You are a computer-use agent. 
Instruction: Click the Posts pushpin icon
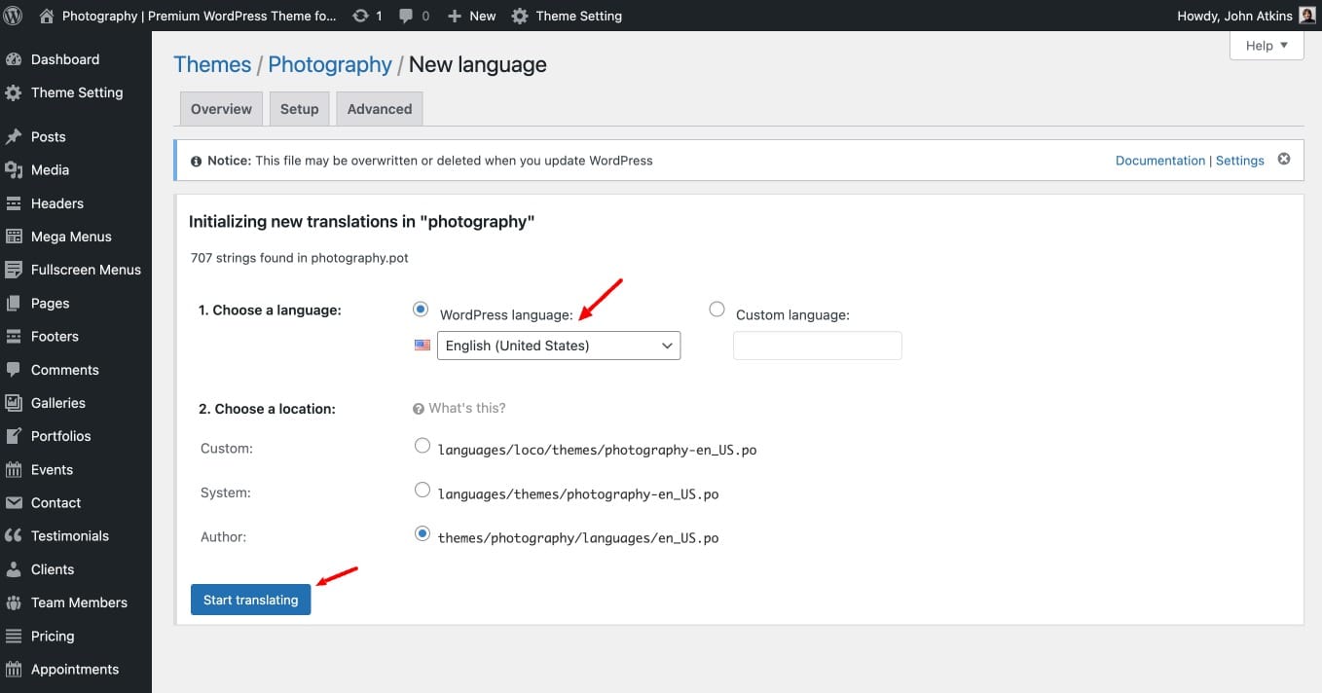tap(14, 136)
